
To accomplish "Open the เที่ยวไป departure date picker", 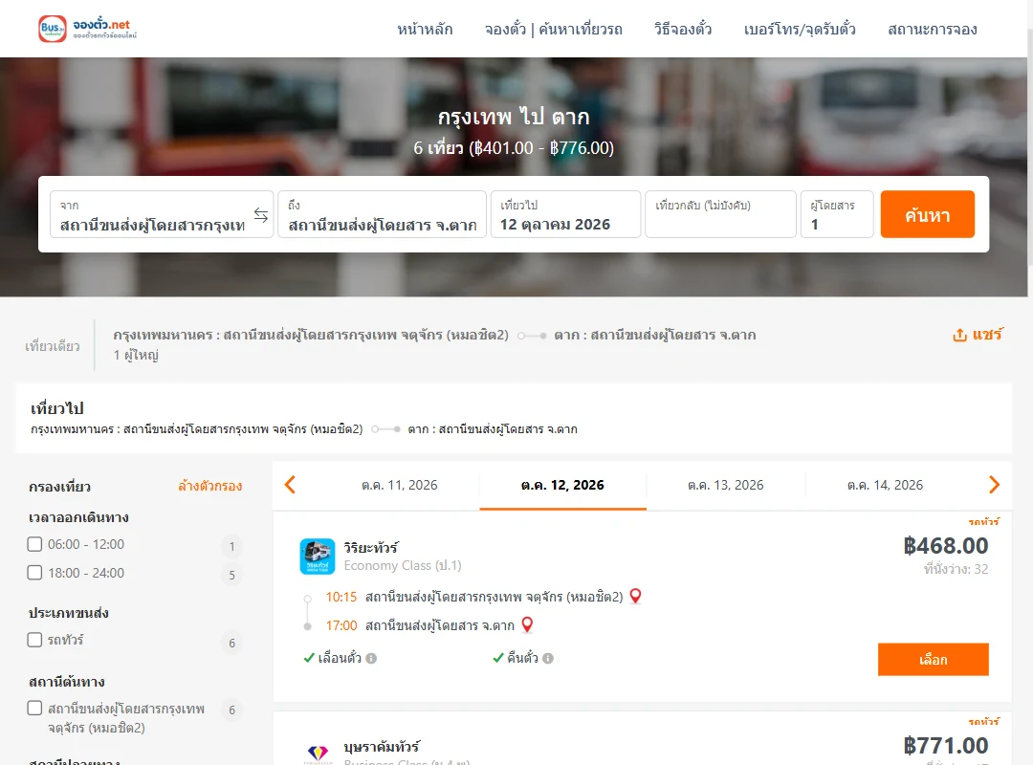I will click(x=566, y=214).
